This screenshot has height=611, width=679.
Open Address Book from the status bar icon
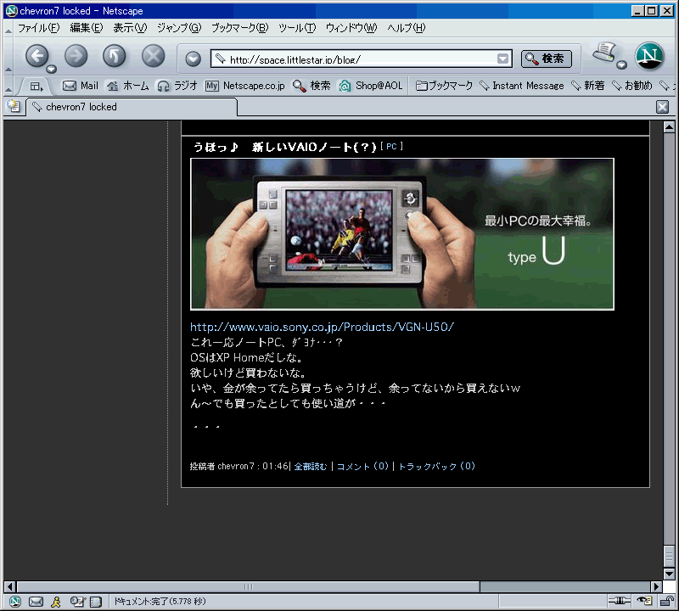pyautogui.click(x=96, y=602)
